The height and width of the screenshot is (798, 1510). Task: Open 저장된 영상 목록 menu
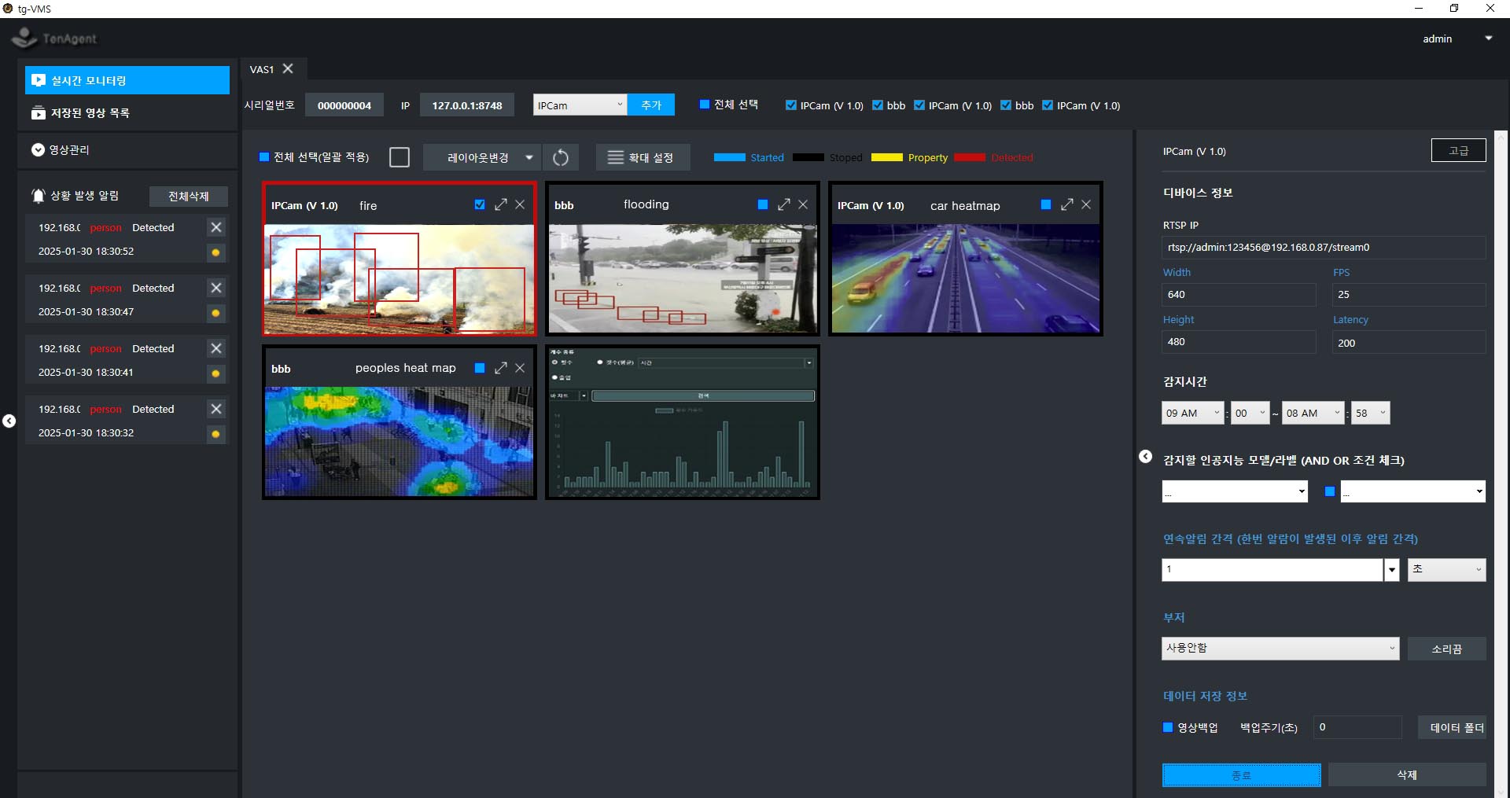coord(90,113)
